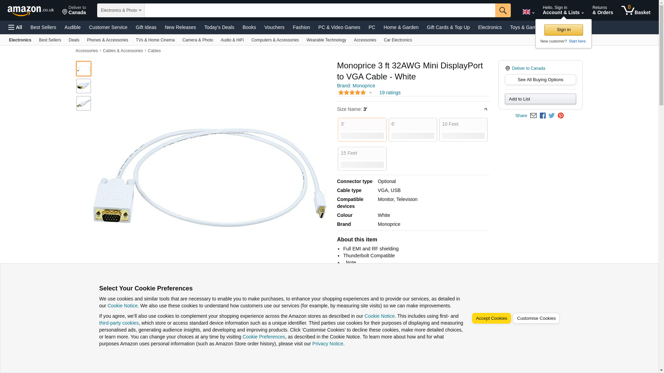Open the 19 ratings link

click(x=389, y=93)
